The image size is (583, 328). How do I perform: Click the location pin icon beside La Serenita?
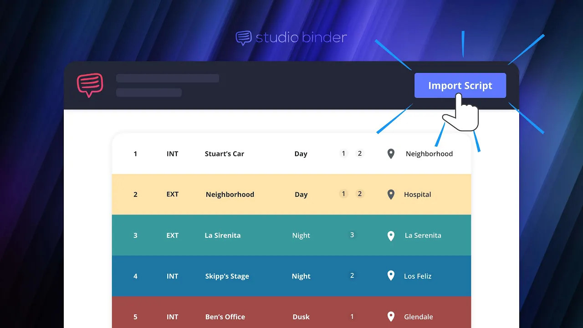pos(391,236)
